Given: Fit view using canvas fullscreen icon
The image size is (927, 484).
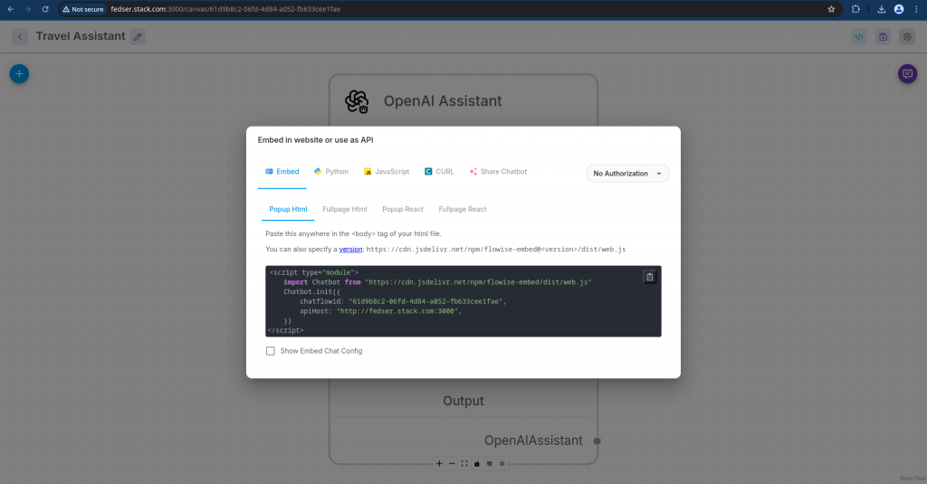Looking at the screenshot, I should [x=464, y=463].
